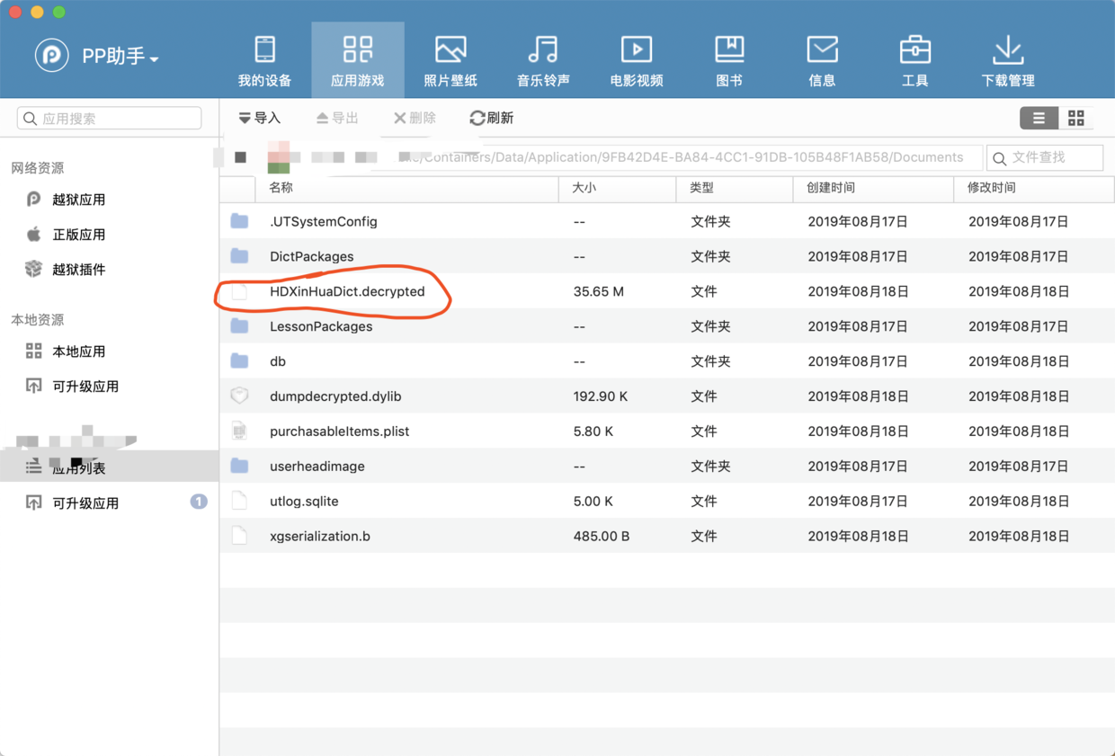Open the 图书 books section
The height and width of the screenshot is (756, 1115).
pyautogui.click(x=729, y=60)
